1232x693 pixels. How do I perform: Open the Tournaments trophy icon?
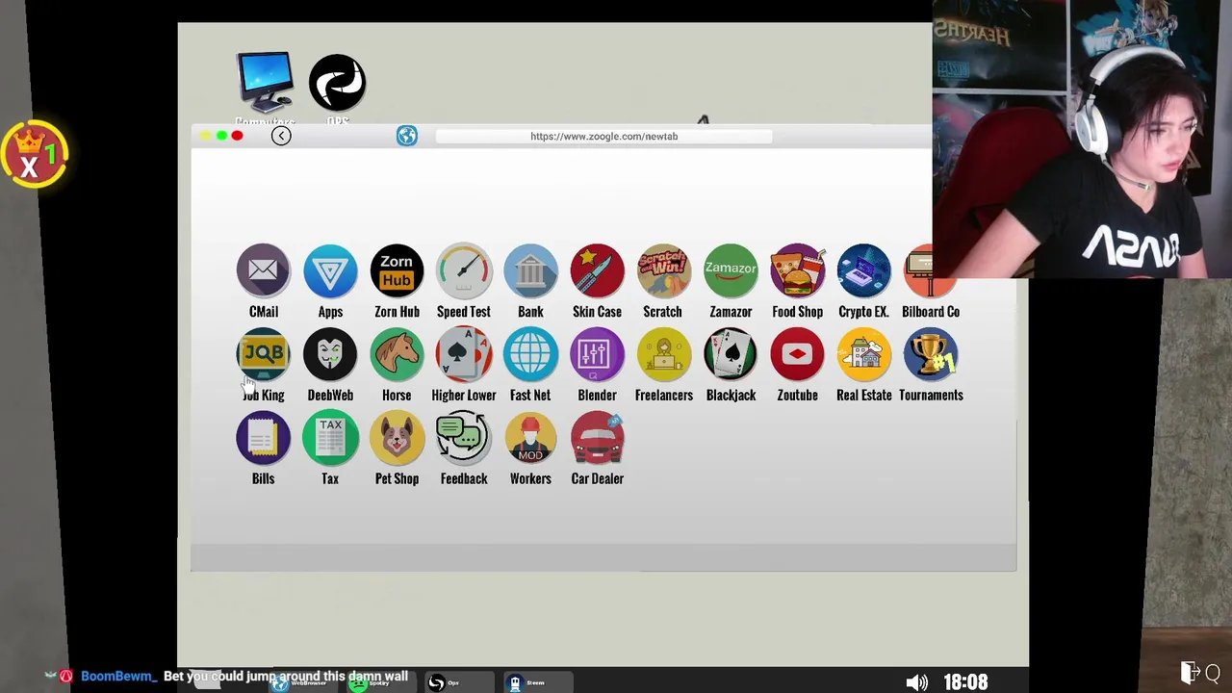pyautogui.click(x=930, y=354)
